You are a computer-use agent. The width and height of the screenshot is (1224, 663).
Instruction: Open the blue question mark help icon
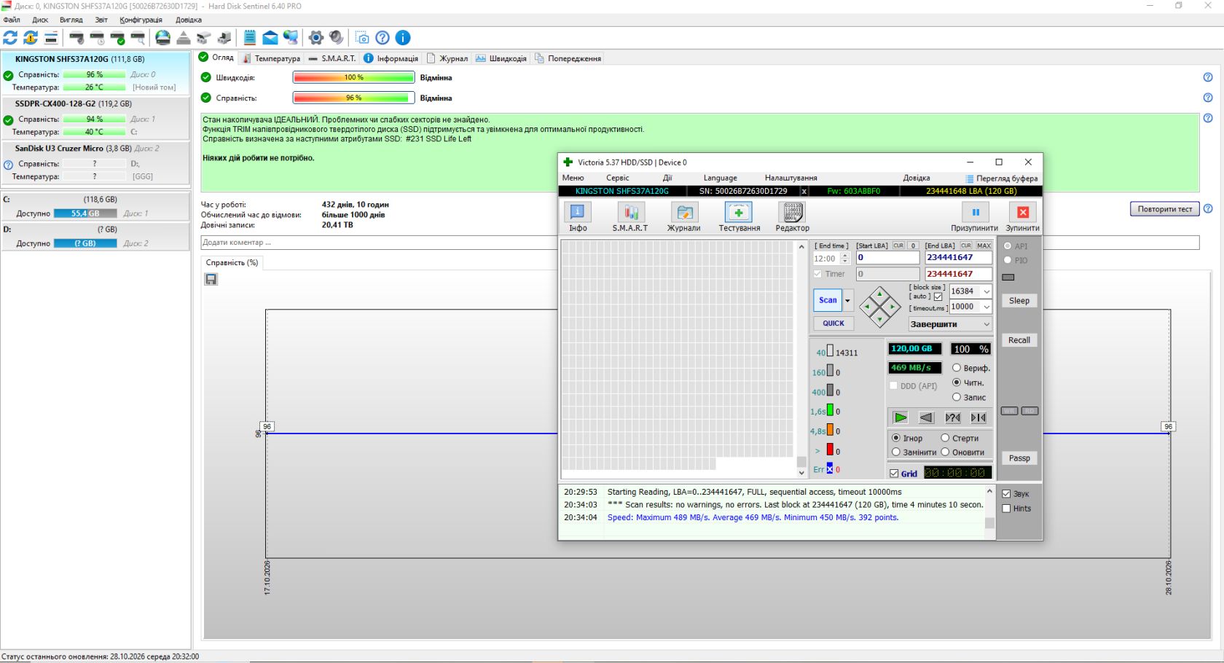coord(382,38)
